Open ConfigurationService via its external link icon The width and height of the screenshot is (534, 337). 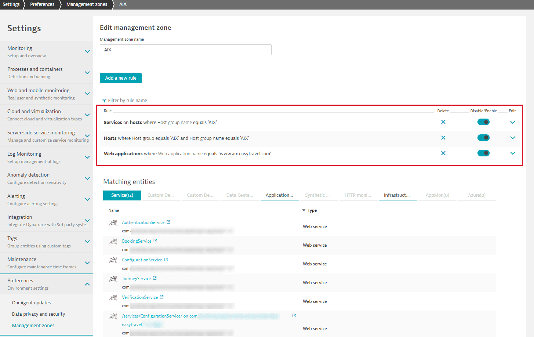click(x=166, y=259)
